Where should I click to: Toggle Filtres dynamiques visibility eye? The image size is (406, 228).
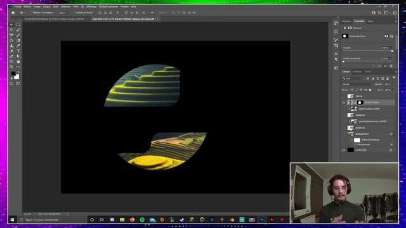coord(351,140)
